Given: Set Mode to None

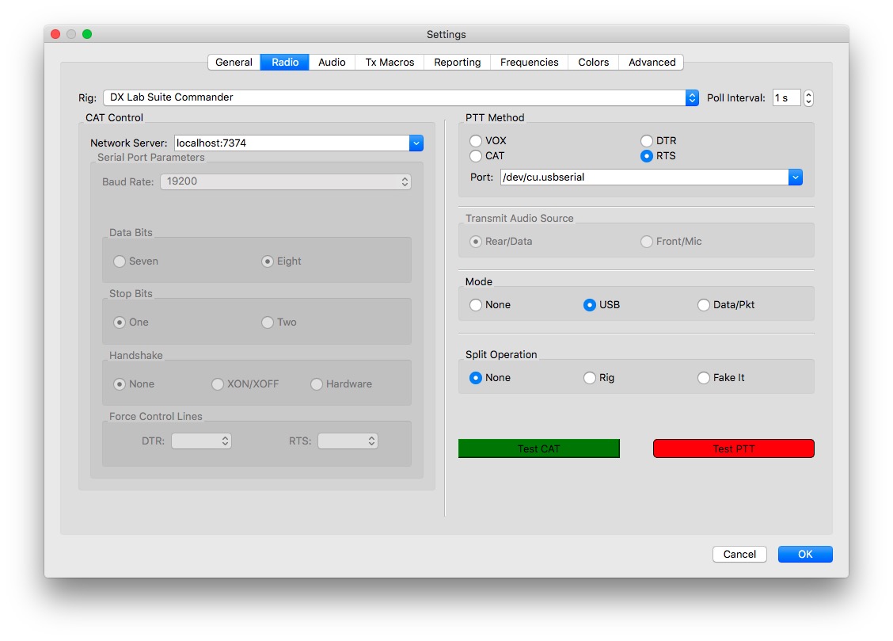Looking at the screenshot, I should tap(476, 305).
